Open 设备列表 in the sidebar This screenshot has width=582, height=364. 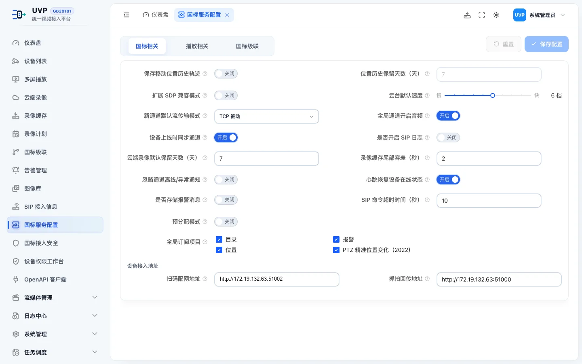[x=55, y=61]
